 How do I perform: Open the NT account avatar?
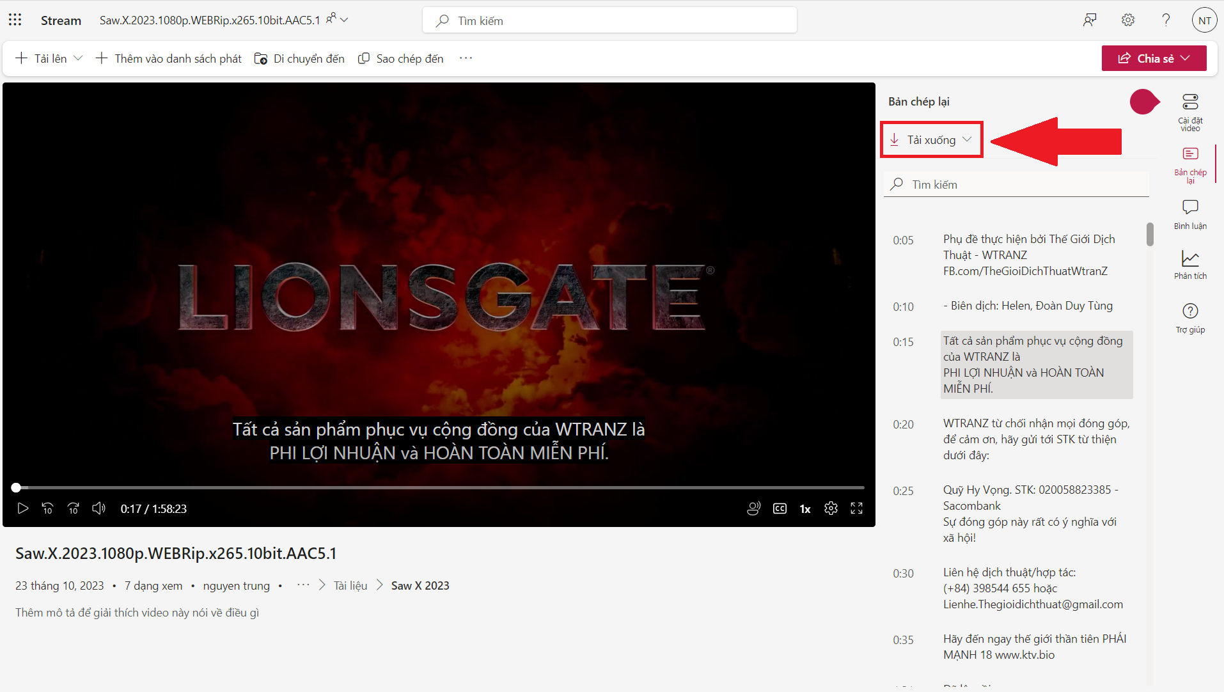[1204, 20]
